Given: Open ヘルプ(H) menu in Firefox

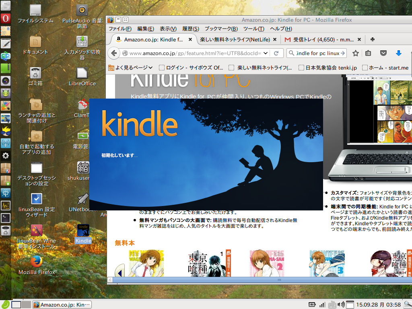Looking at the screenshot, I should (x=281, y=29).
